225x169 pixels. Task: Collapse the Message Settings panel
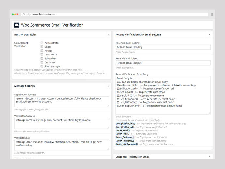[108, 86]
